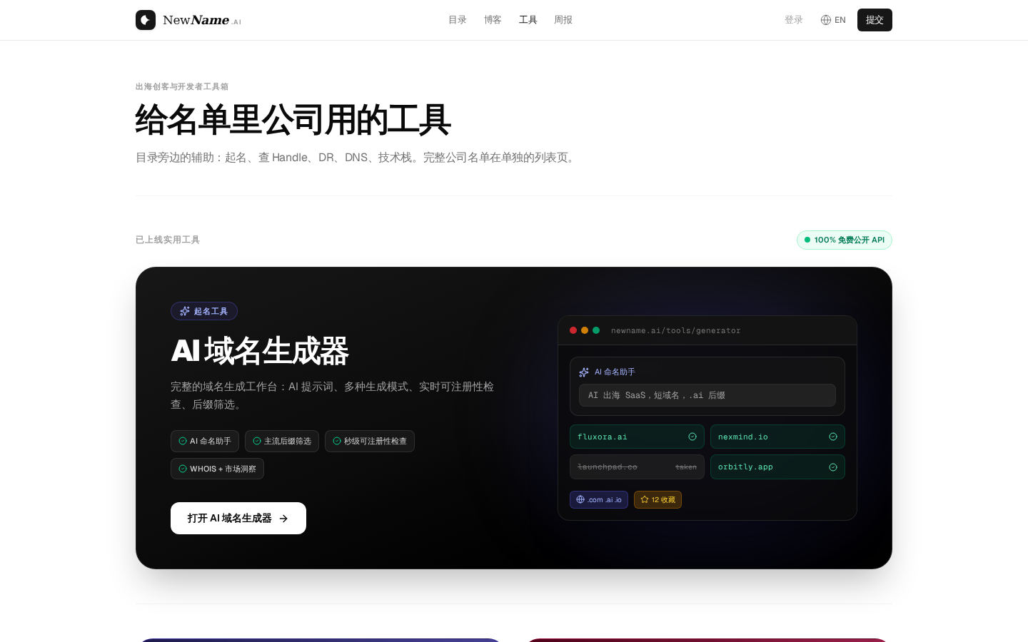Click the globe language icon

tap(826, 20)
